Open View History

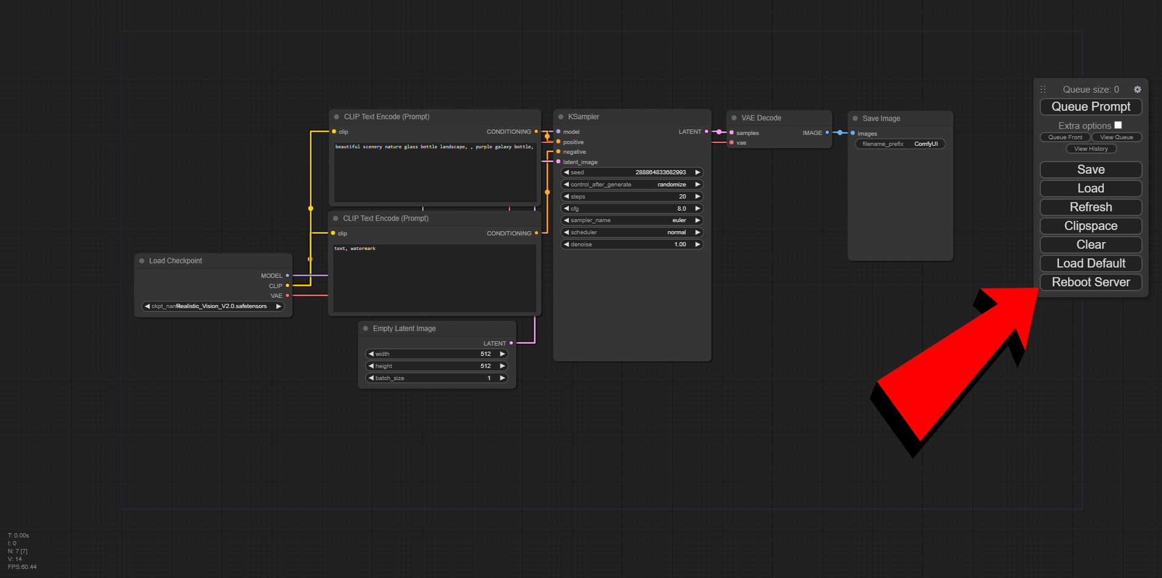point(1091,149)
